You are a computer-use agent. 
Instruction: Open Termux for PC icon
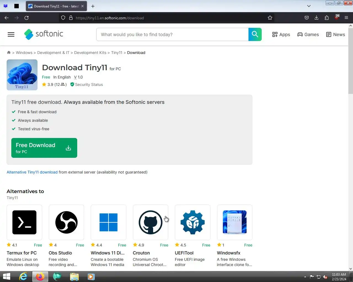coord(24,222)
